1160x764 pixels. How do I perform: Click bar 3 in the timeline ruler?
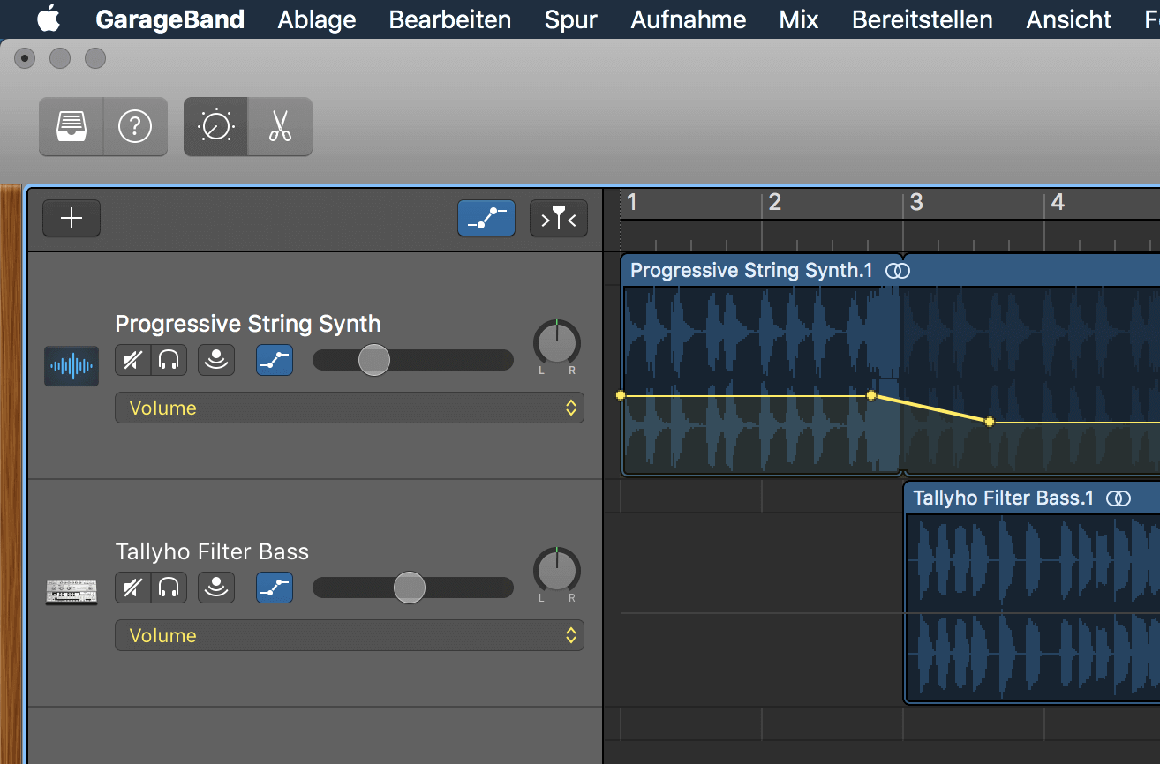click(x=915, y=203)
